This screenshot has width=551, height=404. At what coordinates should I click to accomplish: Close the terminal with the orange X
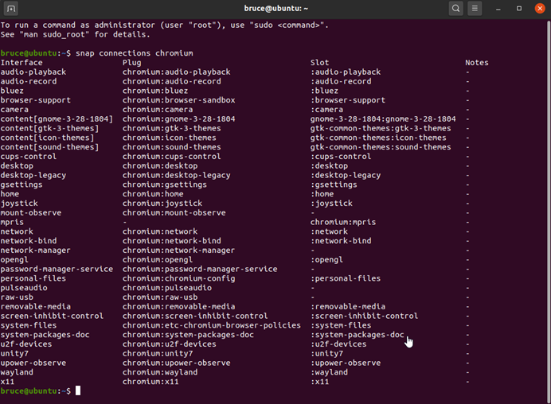coord(540,9)
